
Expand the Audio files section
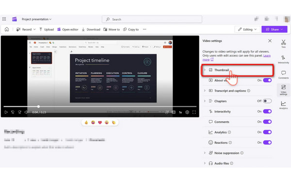click(205, 163)
